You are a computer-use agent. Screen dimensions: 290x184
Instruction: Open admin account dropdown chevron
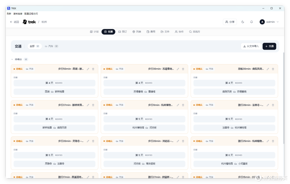[278, 22]
